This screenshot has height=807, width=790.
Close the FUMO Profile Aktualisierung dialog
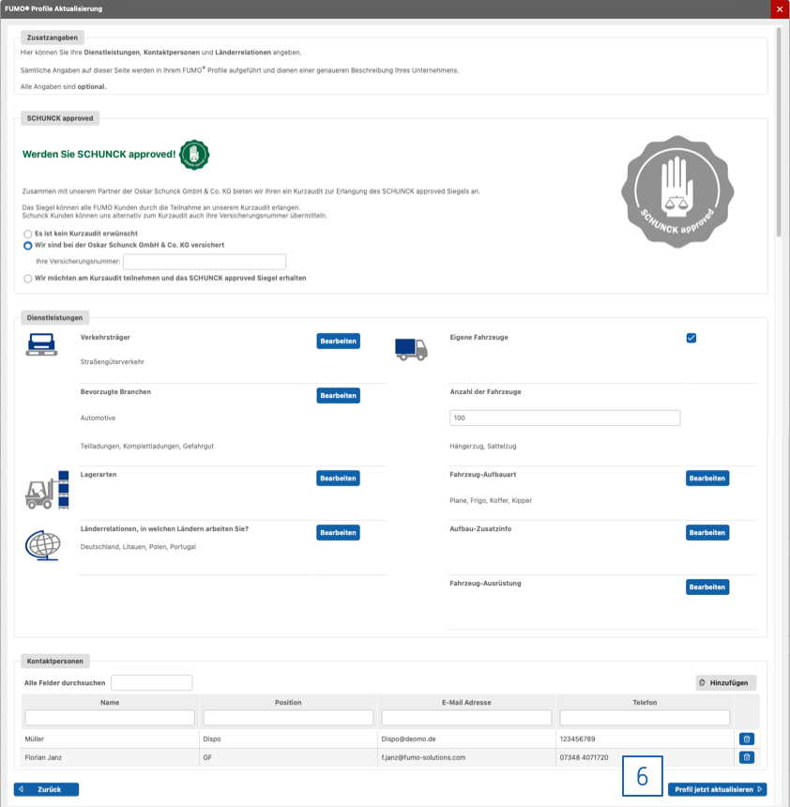tap(780, 9)
